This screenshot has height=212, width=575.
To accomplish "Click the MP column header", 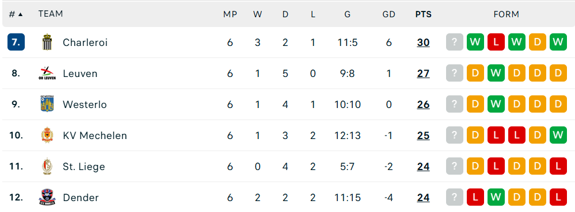I will pyautogui.click(x=230, y=14).
